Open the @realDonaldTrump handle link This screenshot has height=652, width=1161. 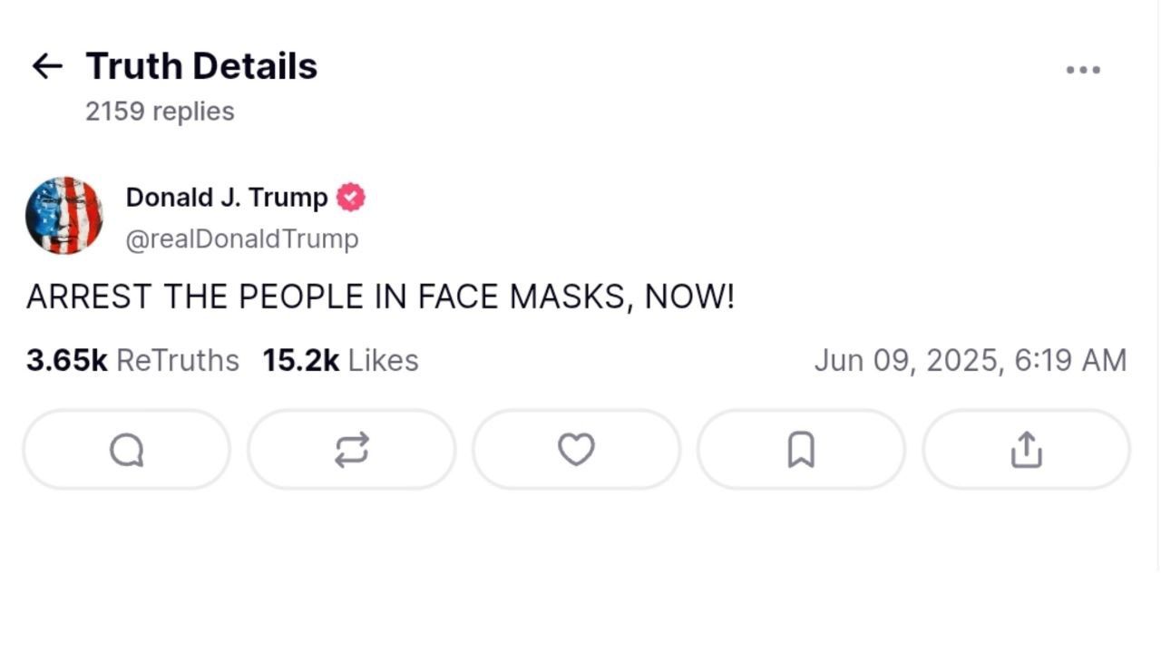tap(242, 238)
